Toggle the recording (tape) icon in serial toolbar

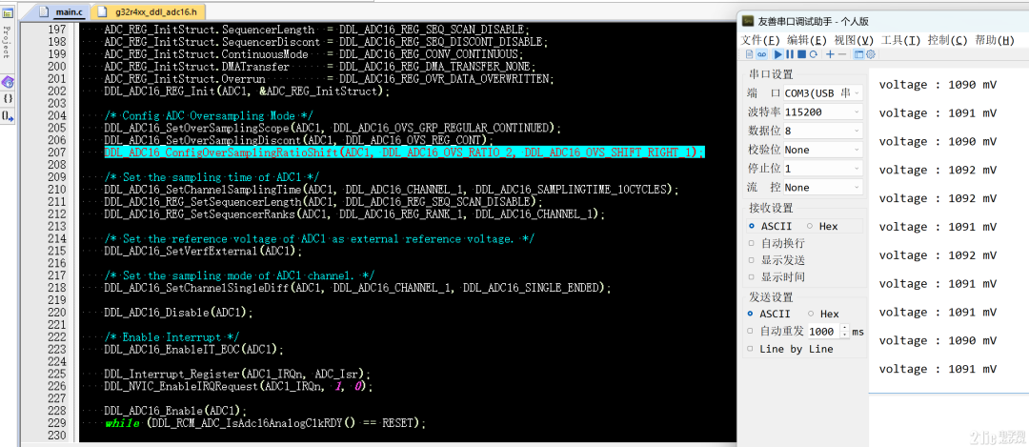(x=762, y=53)
